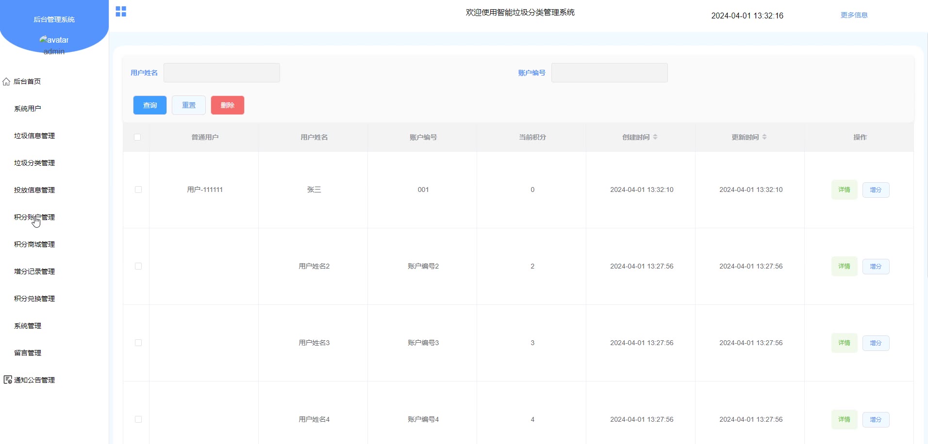Click the grid menu icon at top
The width and height of the screenshot is (928, 444).
click(x=121, y=12)
